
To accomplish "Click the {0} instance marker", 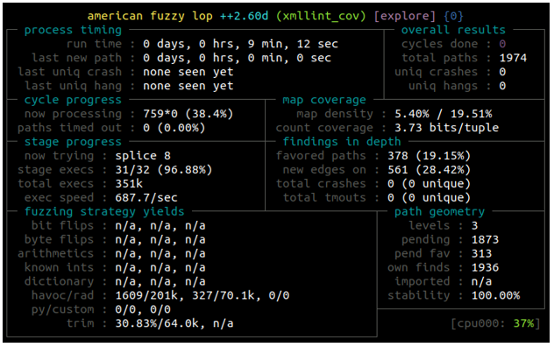I will (x=454, y=17).
